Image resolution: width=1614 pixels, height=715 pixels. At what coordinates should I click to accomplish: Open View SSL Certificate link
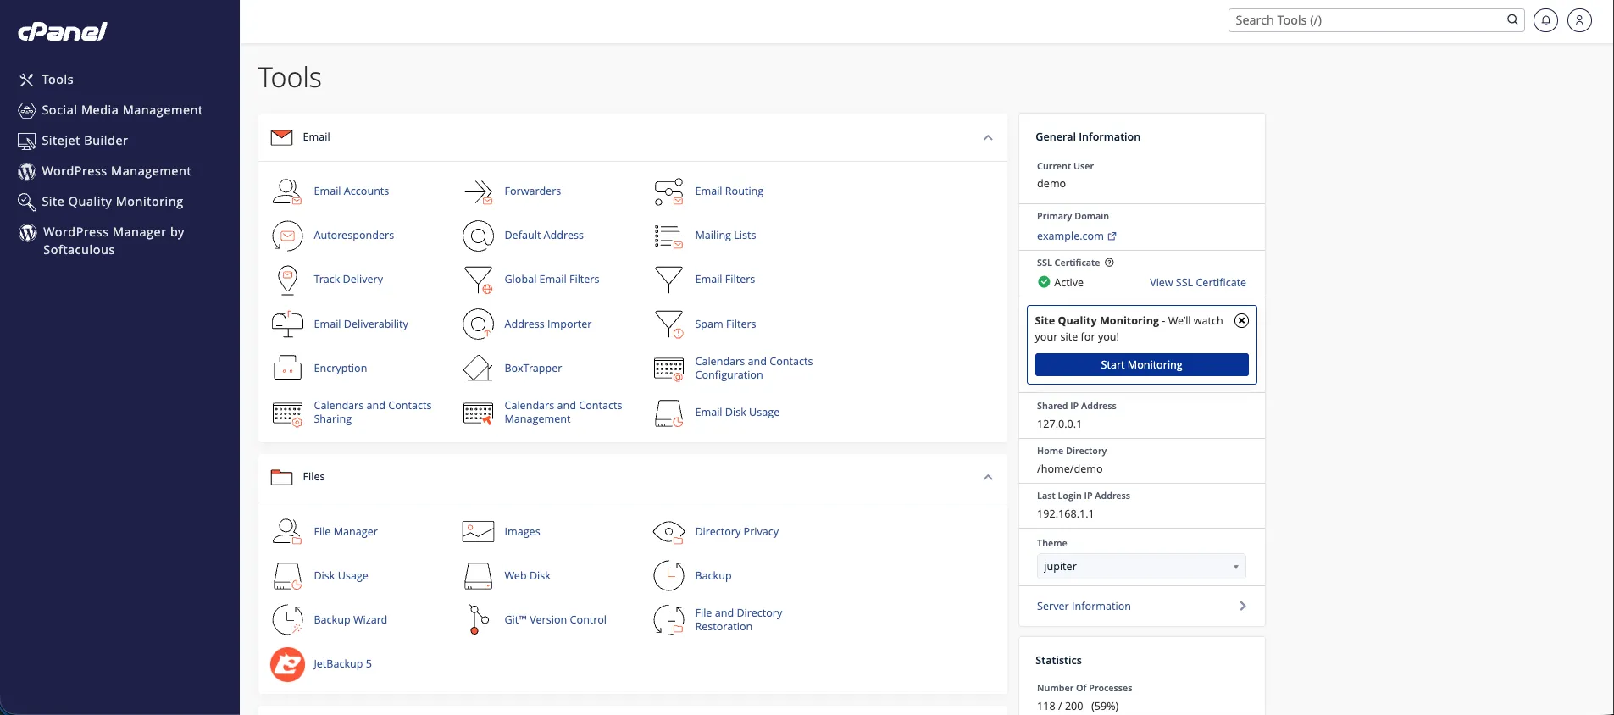(1197, 283)
